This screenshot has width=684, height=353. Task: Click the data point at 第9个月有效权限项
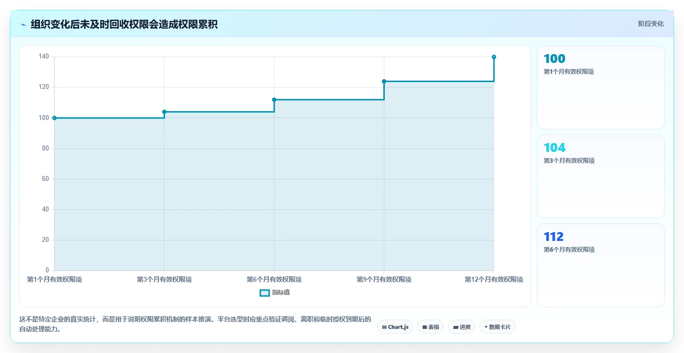point(384,81)
